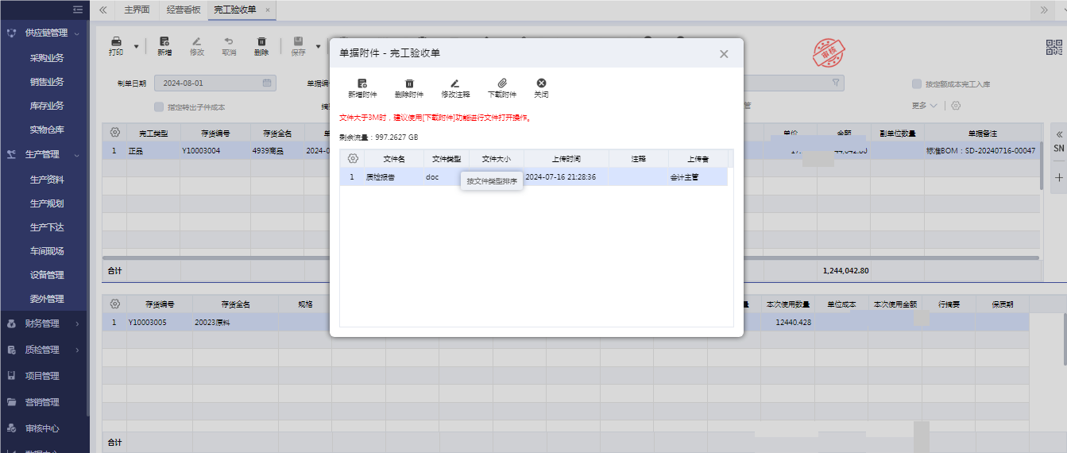Collapse the left sidebar with the hamburger icon
1067x453 pixels.
click(77, 10)
